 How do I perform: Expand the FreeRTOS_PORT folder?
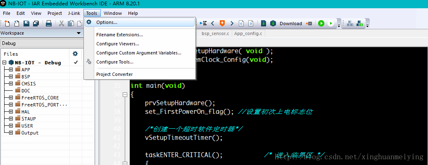tap(11, 105)
